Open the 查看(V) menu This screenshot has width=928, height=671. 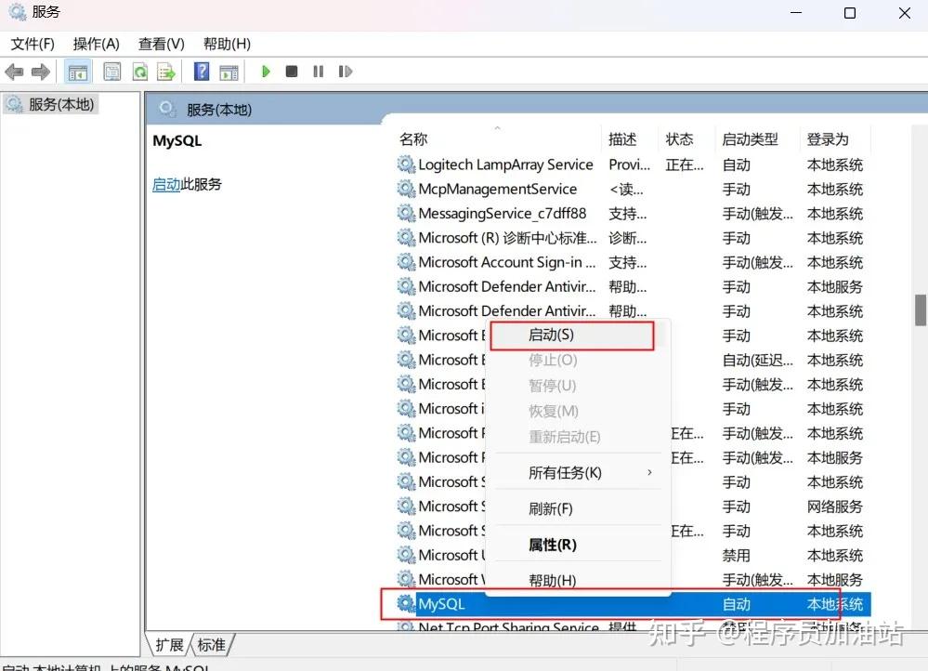point(160,44)
